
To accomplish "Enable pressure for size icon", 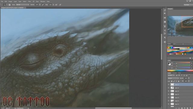I will click(x=60, y=5).
